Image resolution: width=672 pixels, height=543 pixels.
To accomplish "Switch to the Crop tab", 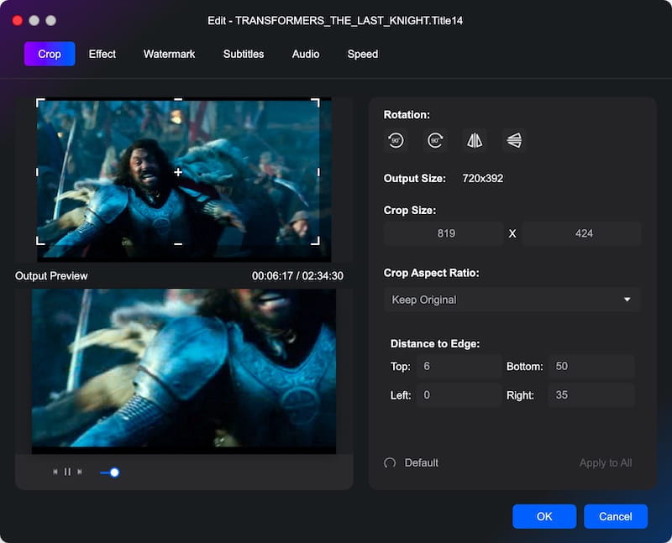I will (50, 54).
